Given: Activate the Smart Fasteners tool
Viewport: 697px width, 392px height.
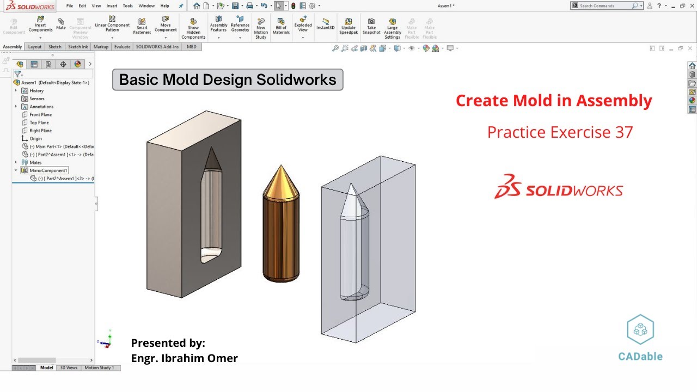Looking at the screenshot, I should point(142,24).
